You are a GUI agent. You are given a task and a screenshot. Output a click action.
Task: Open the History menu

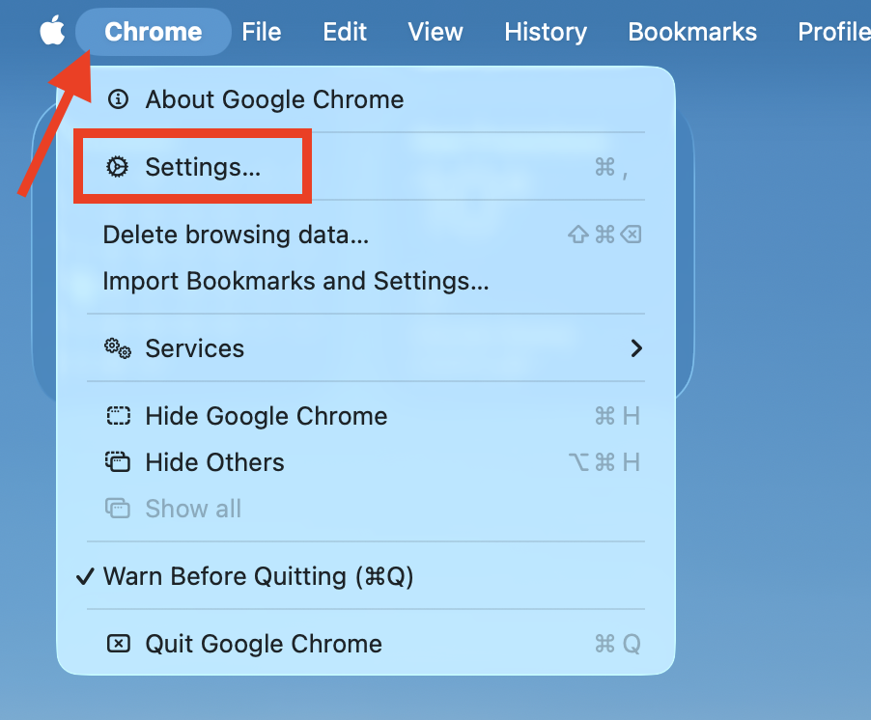545,31
